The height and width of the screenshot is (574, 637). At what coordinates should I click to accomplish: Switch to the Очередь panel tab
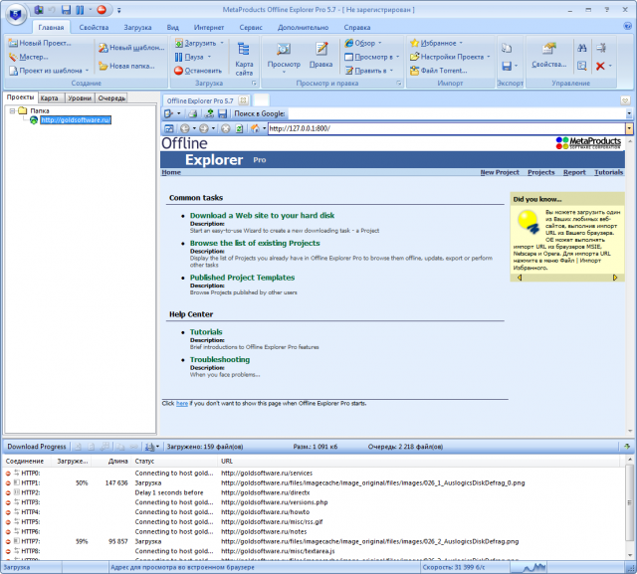[111, 98]
